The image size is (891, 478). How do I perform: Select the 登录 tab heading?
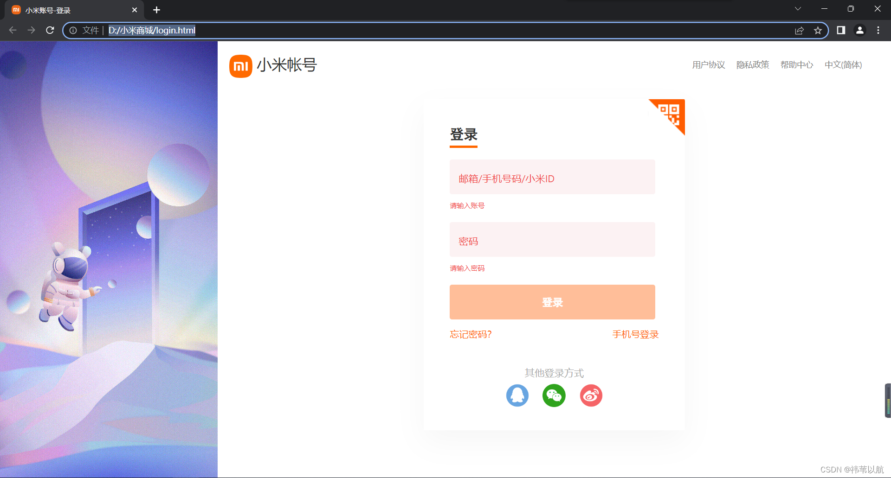pos(464,135)
